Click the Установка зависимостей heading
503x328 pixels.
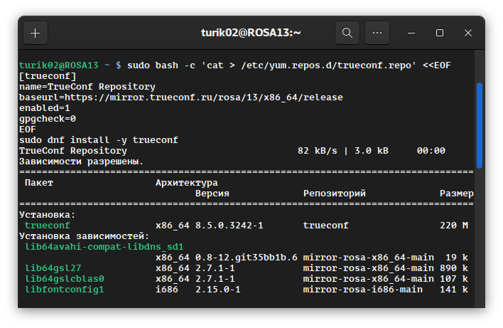pyautogui.click(x=85, y=236)
